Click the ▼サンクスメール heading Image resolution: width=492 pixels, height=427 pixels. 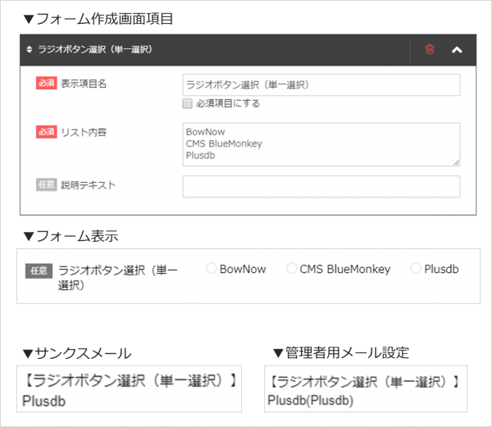(x=77, y=353)
